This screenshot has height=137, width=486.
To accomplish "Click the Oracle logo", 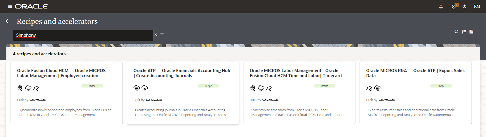I will pos(31,6).
